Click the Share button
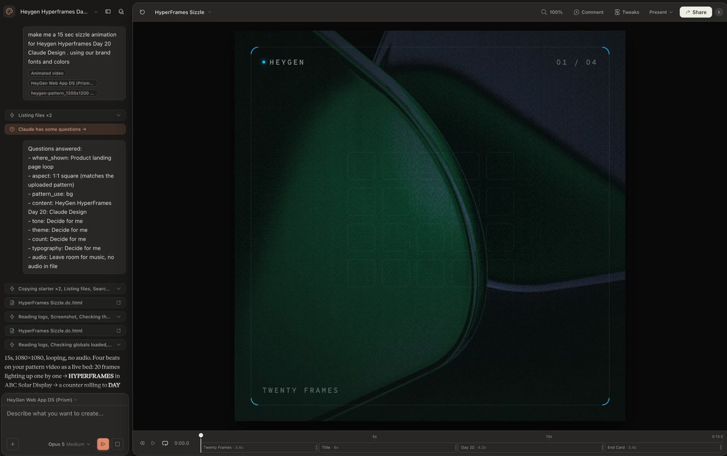Image resolution: width=727 pixels, height=456 pixels. [x=695, y=12]
